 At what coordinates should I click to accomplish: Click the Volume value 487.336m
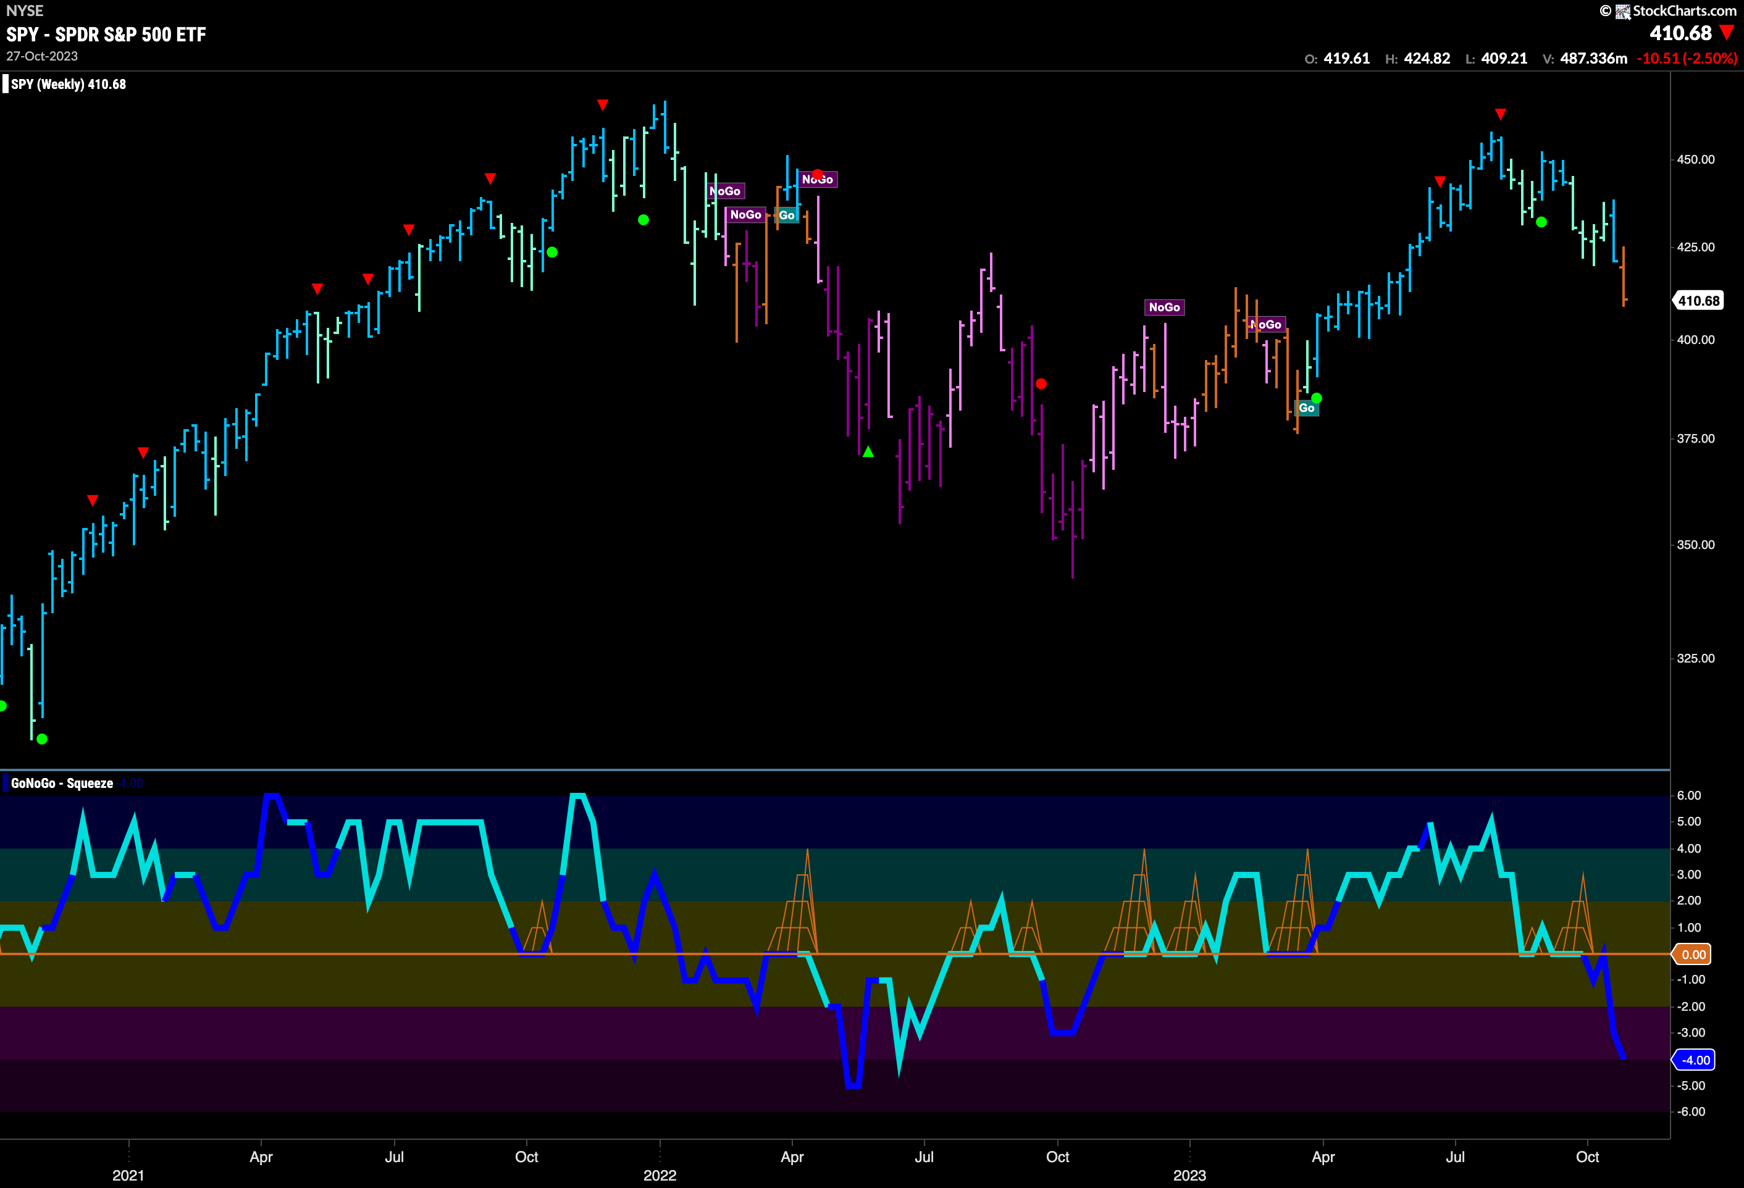click(x=1593, y=59)
